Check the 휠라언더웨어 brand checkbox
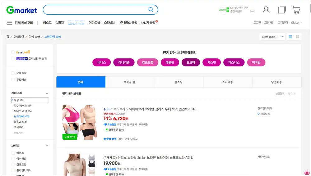311x176 pixels. click(13, 170)
